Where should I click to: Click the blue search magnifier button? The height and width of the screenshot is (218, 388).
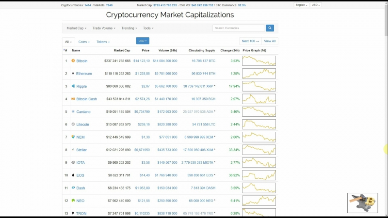point(270,28)
